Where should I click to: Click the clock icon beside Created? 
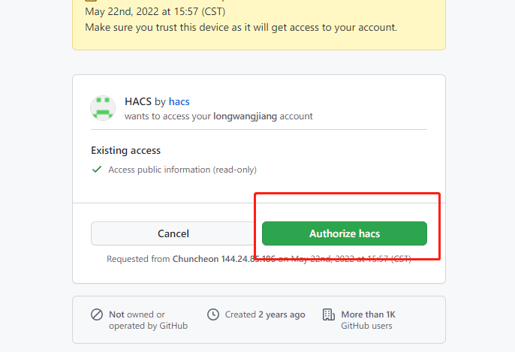[x=213, y=314]
